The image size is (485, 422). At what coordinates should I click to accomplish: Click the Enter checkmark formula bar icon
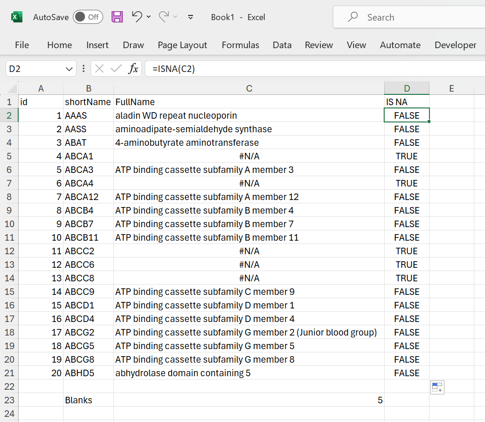pos(116,69)
